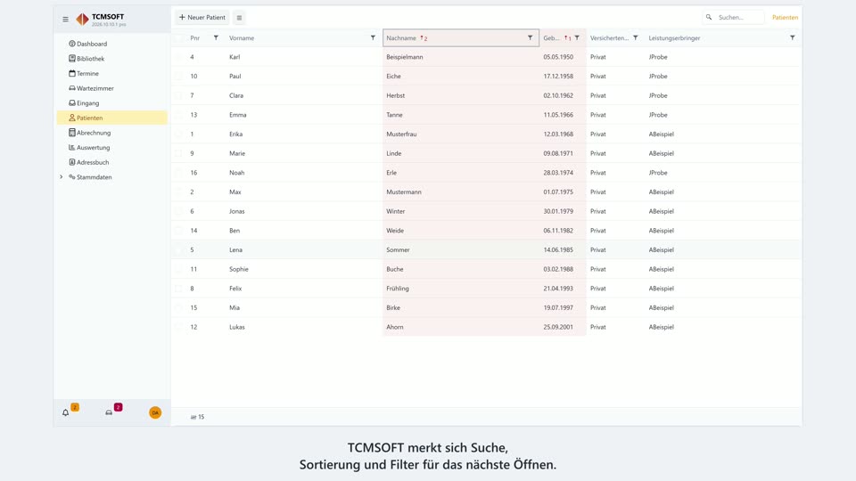Image resolution: width=856 pixels, height=481 pixels.
Task: Click the Stammdaten settings icon
Action: [72, 176]
